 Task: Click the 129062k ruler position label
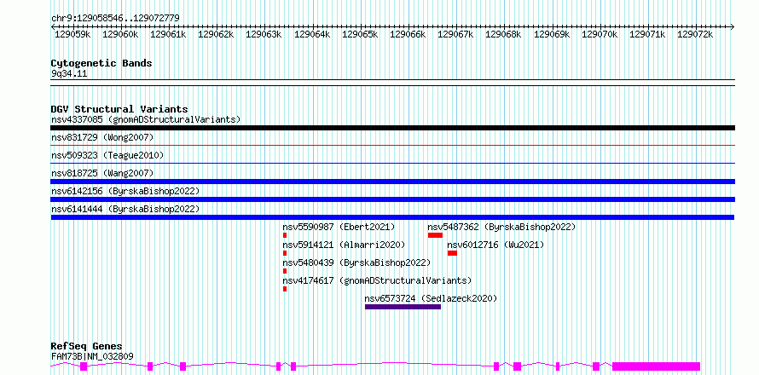pos(217,34)
